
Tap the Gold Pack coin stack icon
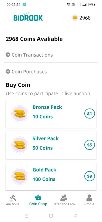coord(20,176)
